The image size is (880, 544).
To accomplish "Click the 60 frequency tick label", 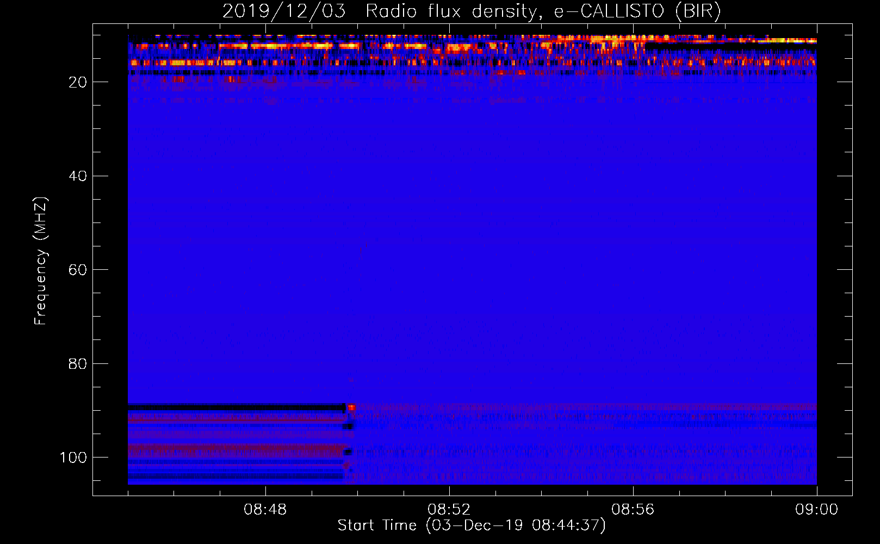I will coord(78,270).
